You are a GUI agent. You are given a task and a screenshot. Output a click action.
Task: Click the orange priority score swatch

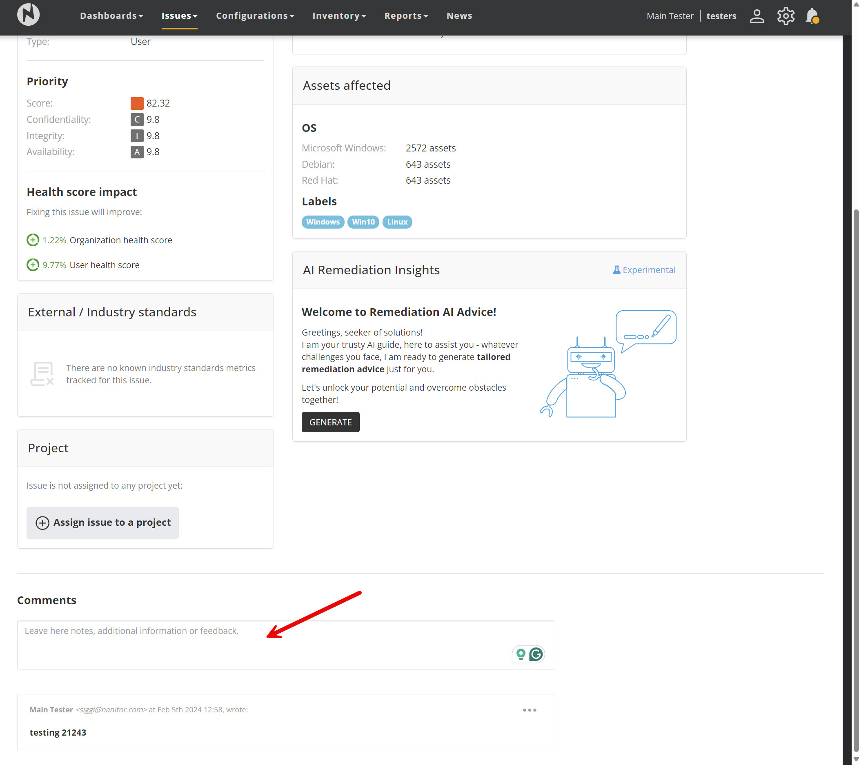click(137, 103)
